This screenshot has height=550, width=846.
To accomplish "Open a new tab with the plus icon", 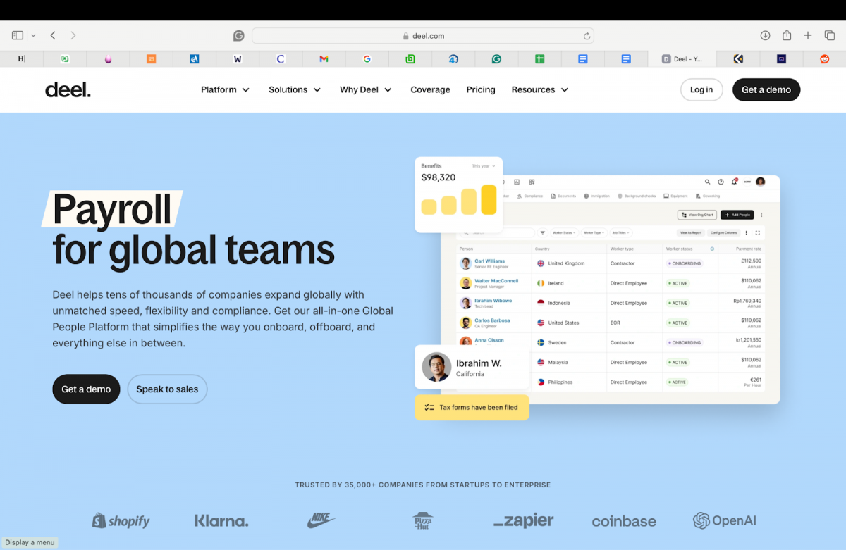I will pyautogui.click(x=808, y=35).
